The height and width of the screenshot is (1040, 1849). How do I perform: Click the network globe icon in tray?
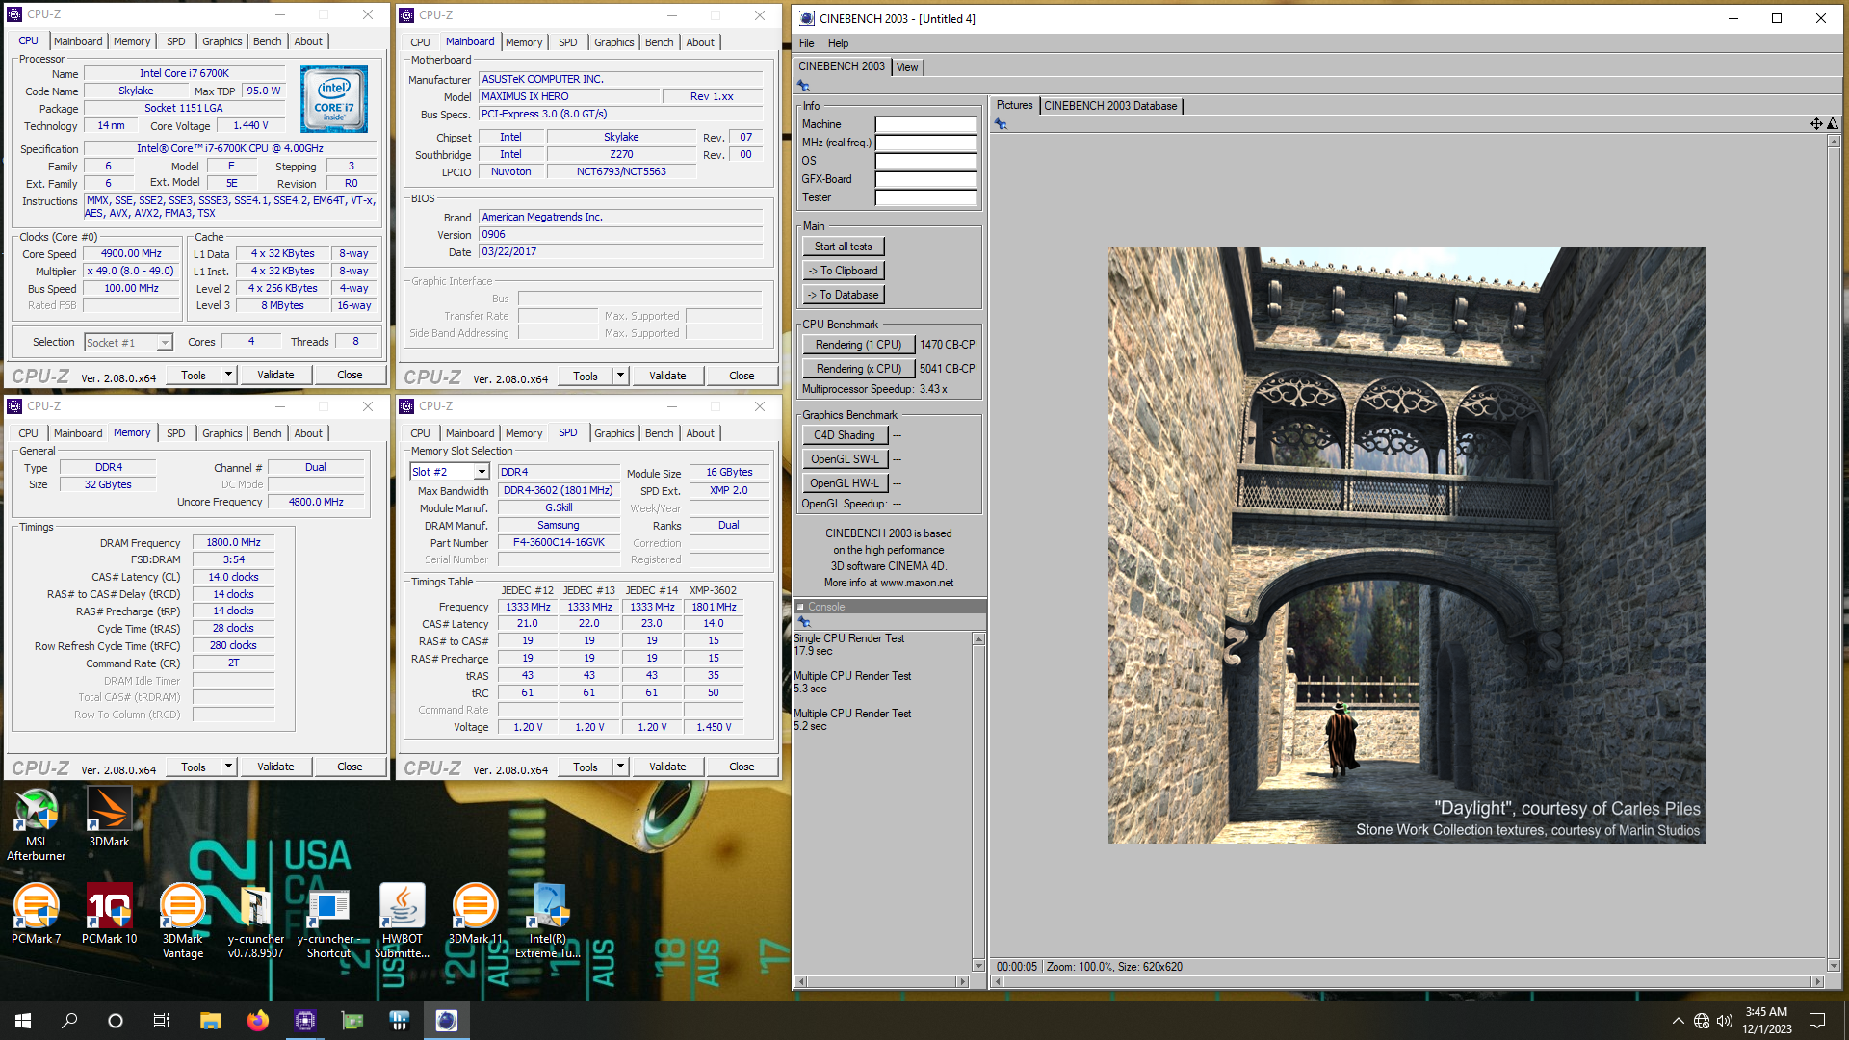pyautogui.click(x=1702, y=1021)
